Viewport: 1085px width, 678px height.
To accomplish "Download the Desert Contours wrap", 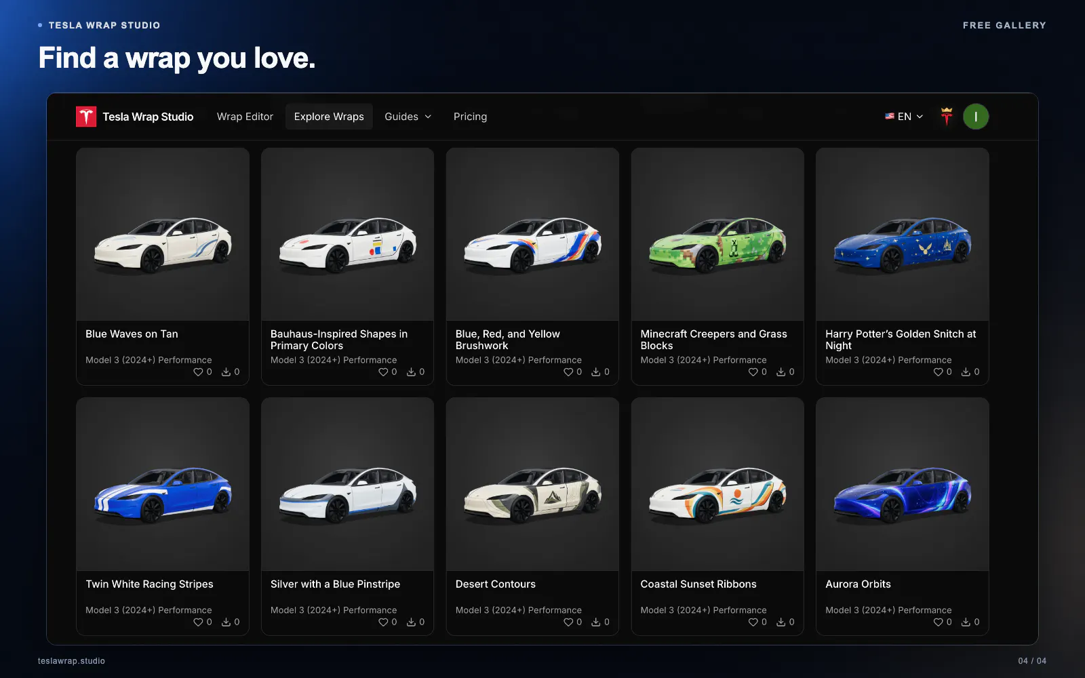I will click(x=596, y=622).
